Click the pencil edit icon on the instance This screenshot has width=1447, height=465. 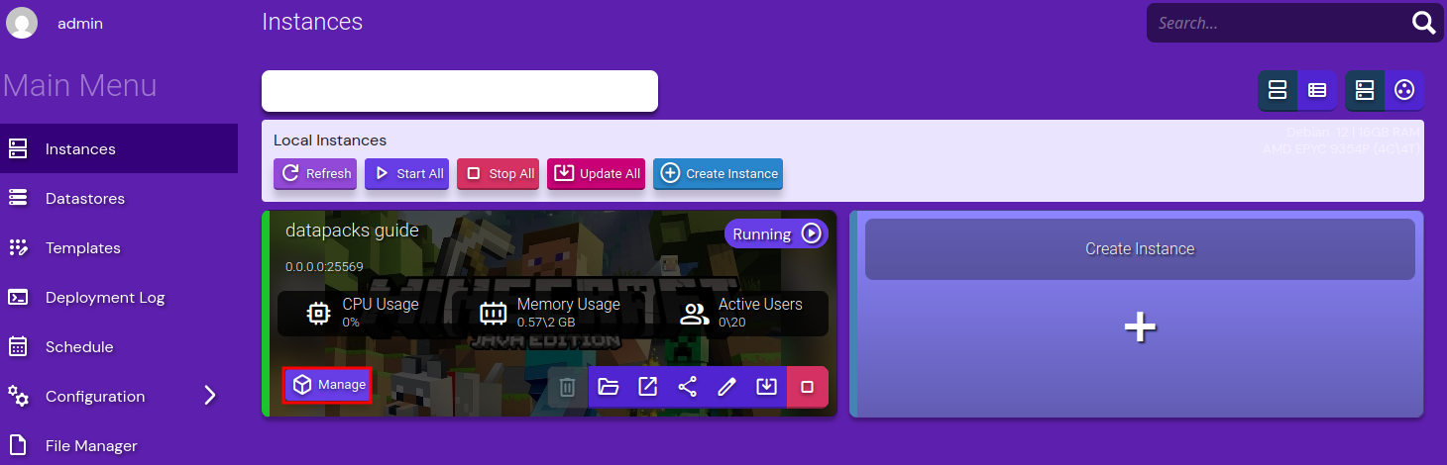coord(727,387)
